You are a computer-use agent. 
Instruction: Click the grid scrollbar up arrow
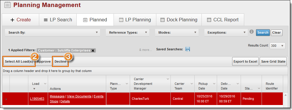coord(285,95)
